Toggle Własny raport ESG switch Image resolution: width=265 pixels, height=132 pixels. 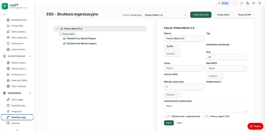coord(206,116)
